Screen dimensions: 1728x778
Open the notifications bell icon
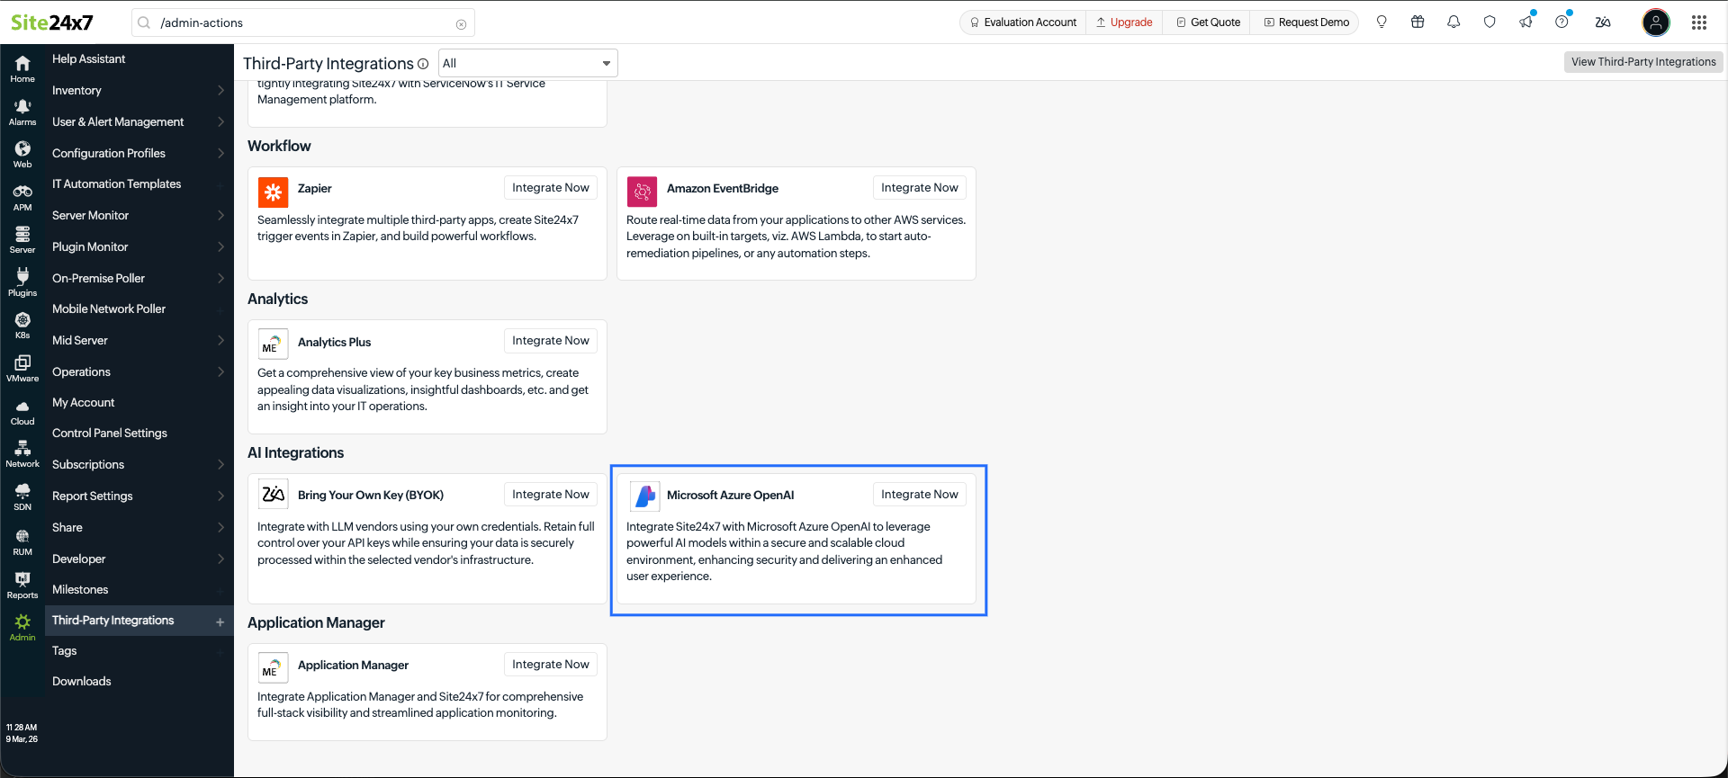pos(1453,22)
